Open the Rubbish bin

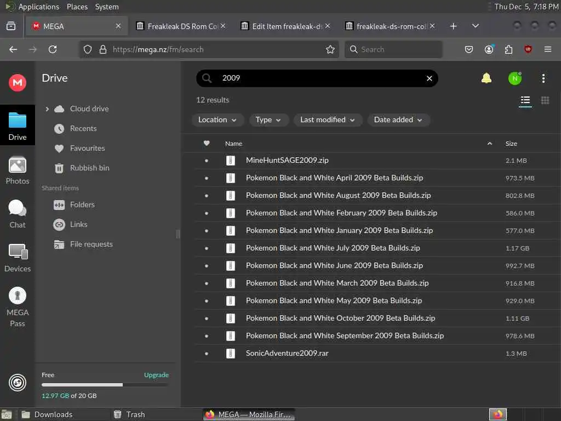(89, 168)
